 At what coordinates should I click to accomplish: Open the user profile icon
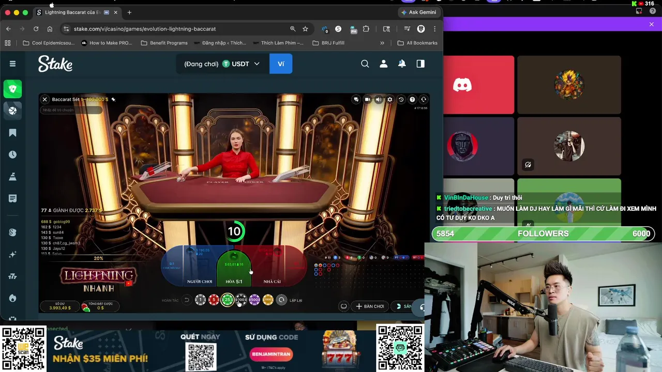click(384, 64)
